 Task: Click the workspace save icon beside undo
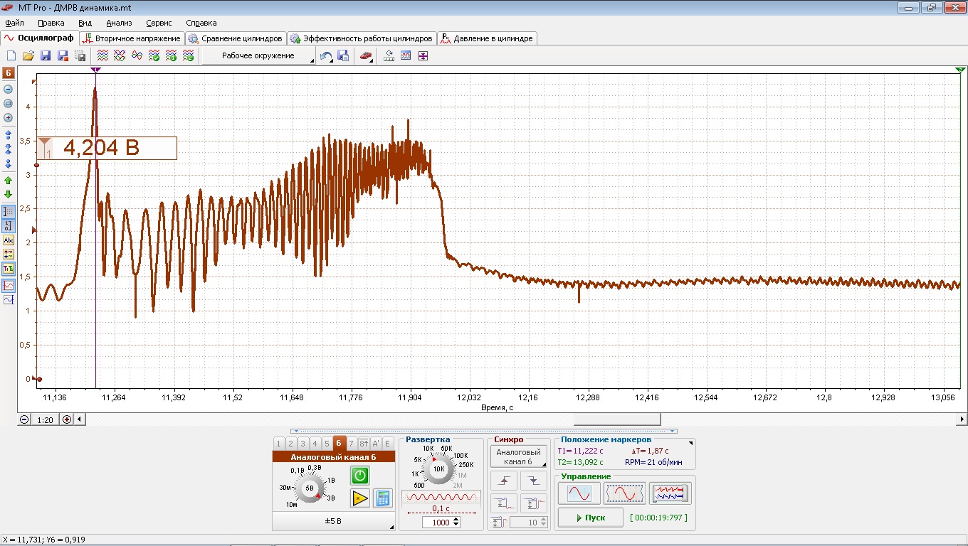click(343, 55)
